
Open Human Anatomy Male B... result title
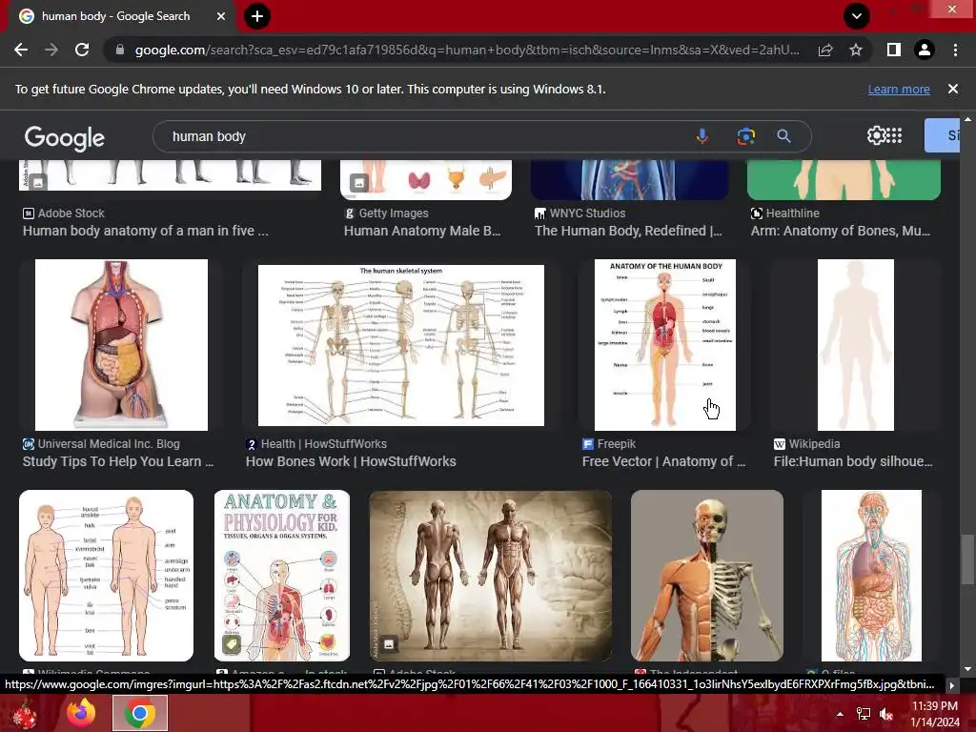[422, 231]
